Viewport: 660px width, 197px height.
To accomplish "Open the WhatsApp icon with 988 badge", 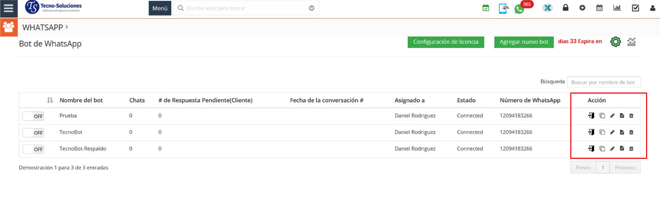I will tap(519, 9).
